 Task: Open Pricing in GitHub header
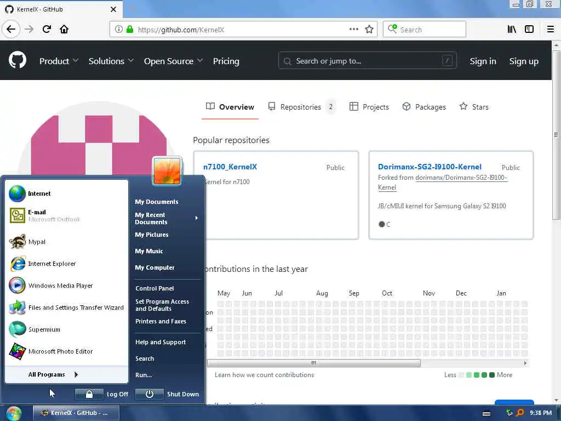pyautogui.click(x=226, y=61)
